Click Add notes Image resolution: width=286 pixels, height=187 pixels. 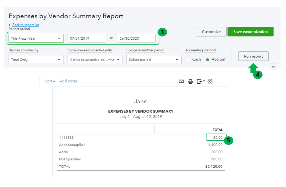68,81
